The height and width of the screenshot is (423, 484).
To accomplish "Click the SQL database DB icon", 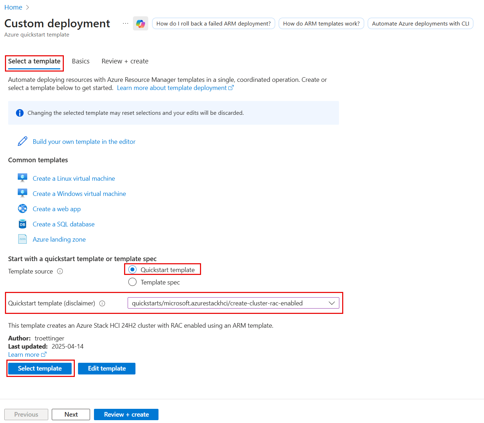I will point(22,224).
